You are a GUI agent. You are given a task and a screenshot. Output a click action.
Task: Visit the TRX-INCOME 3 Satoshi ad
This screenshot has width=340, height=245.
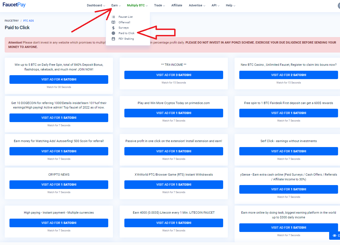point(174,75)
